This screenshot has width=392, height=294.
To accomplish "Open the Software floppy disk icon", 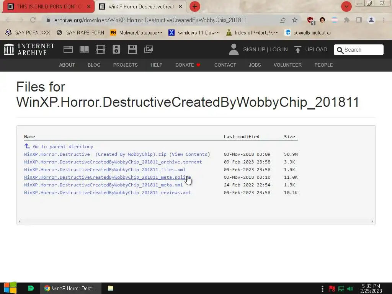I will click(x=132, y=49).
